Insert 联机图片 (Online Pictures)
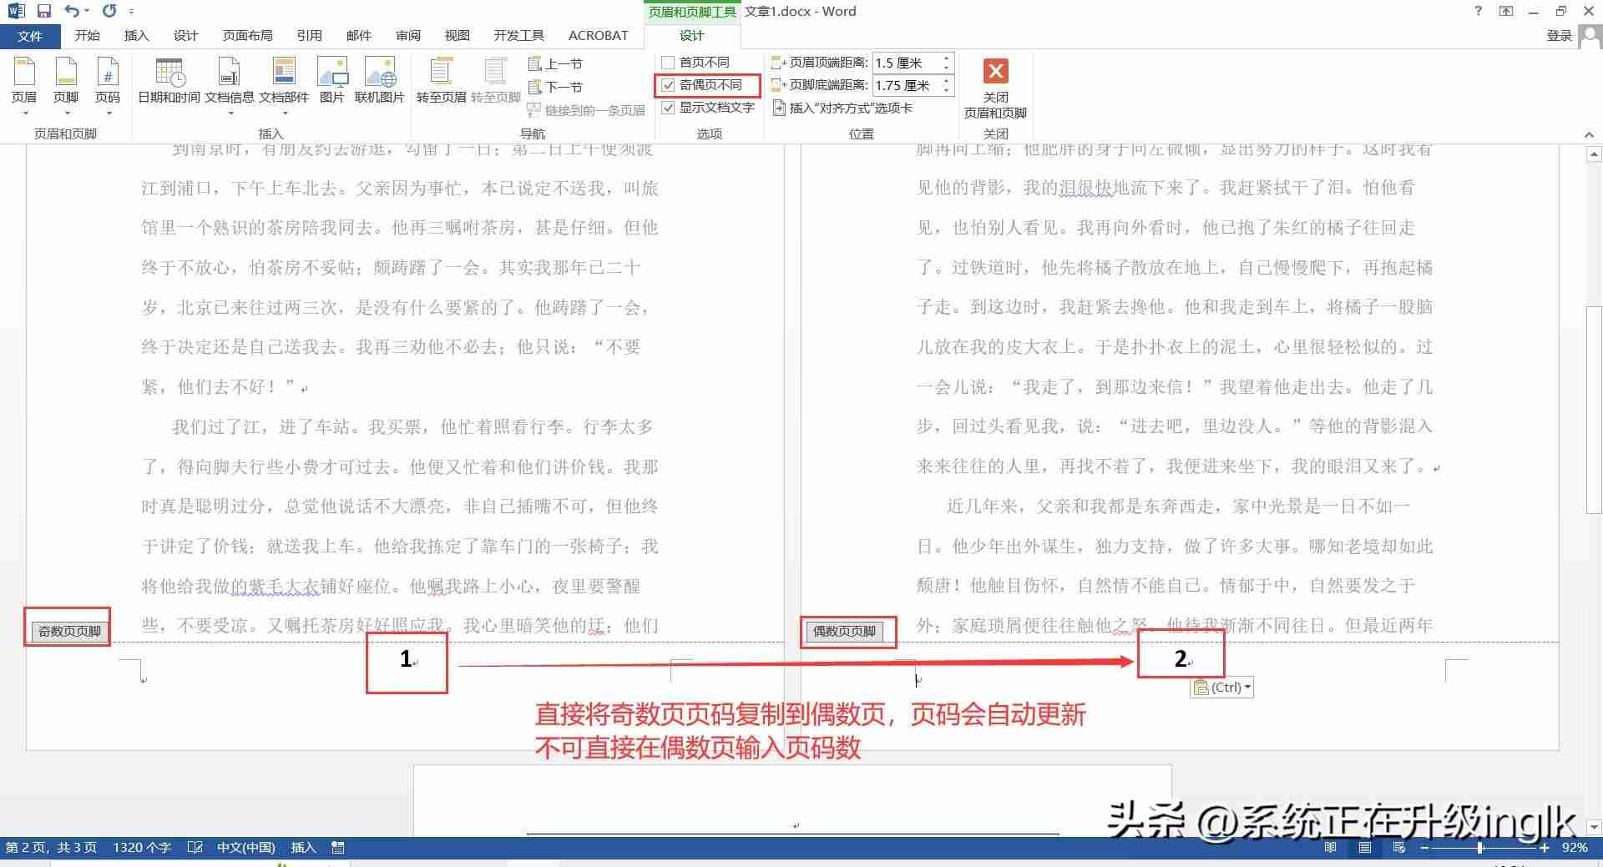Image resolution: width=1603 pixels, height=867 pixels. (379, 82)
